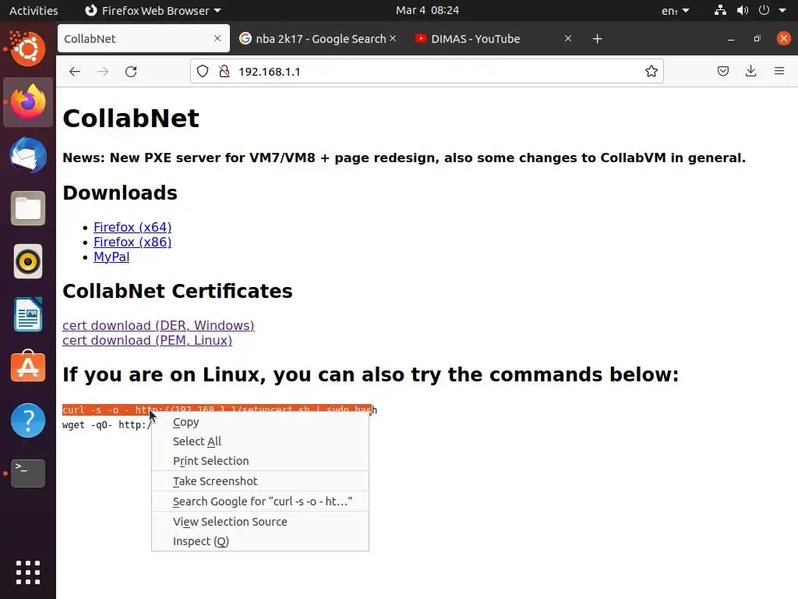This screenshot has width=798, height=599.
Task: Click the News PXE server line
Action: pyautogui.click(x=404, y=158)
